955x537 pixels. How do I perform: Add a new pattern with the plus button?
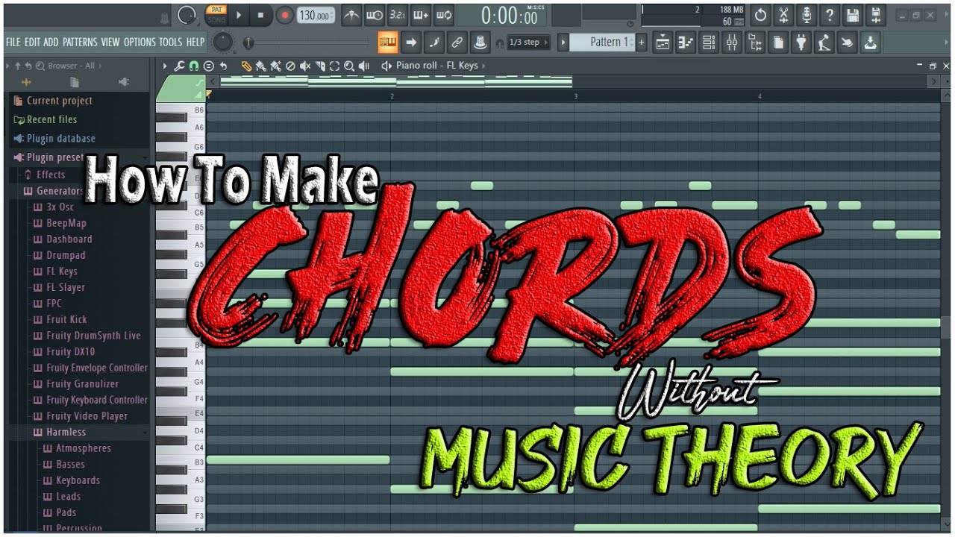pyautogui.click(x=641, y=43)
